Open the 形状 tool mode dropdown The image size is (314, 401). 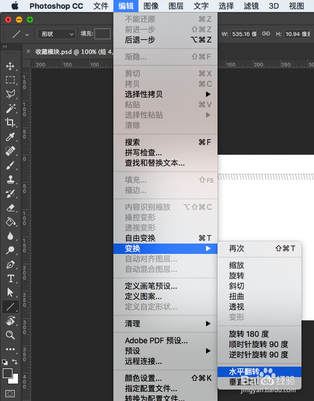point(57,34)
